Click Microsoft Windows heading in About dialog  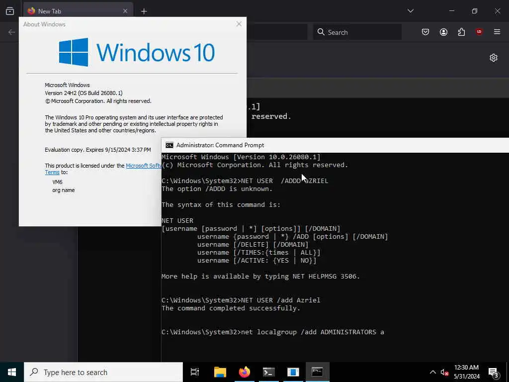click(x=67, y=85)
